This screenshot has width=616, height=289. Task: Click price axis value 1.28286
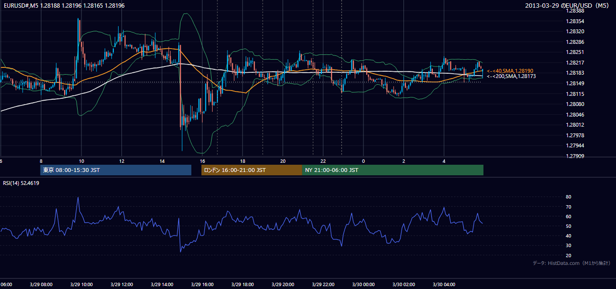coord(575,42)
